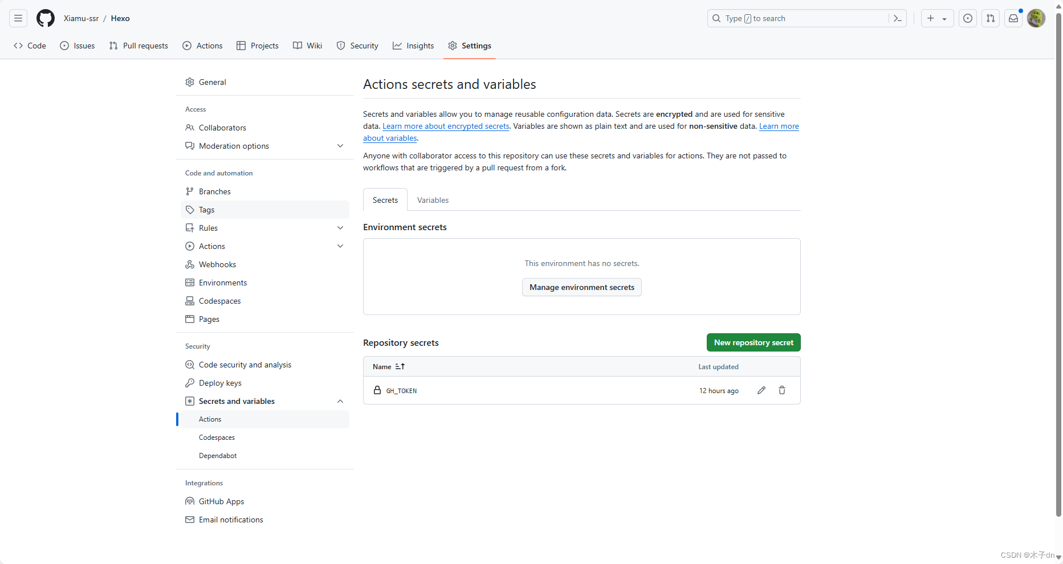Click Learn more about variables link
This screenshot has height=564, width=1063.
pyautogui.click(x=779, y=126)
